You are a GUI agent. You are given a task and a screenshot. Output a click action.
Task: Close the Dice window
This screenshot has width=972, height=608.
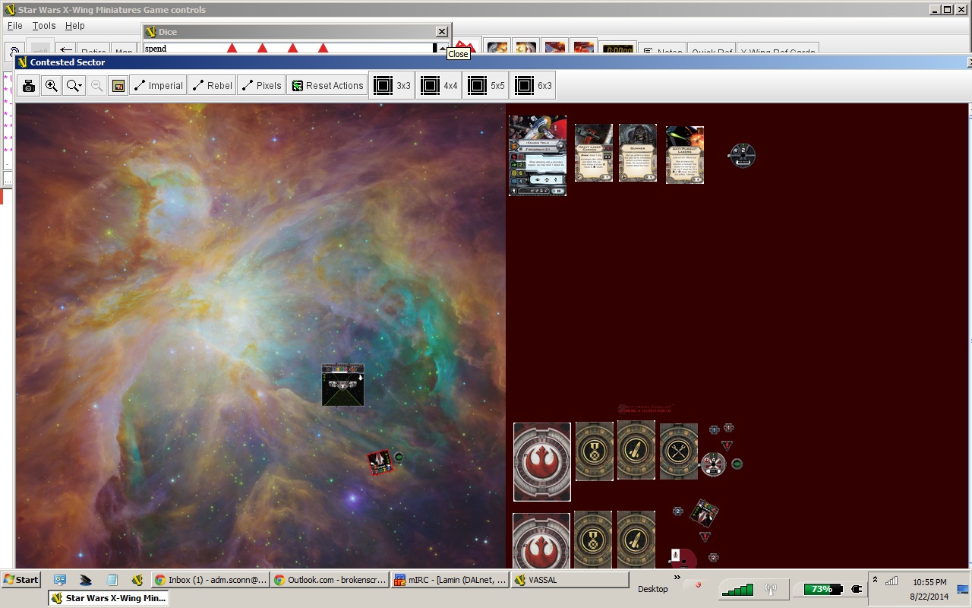pyautogui.click(x=441, y=32)
